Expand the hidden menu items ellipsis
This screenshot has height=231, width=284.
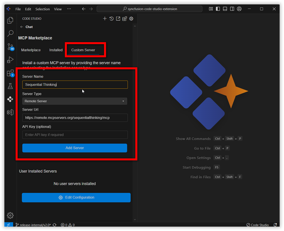pos(69,9)
